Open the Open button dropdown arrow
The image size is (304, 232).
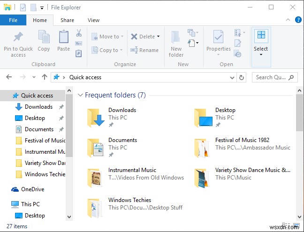(244, 32)
